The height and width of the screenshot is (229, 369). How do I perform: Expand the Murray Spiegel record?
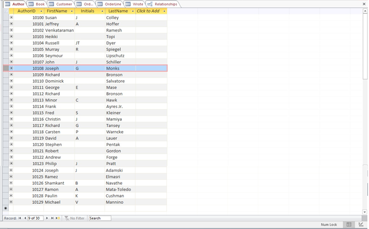click(11, 49)
